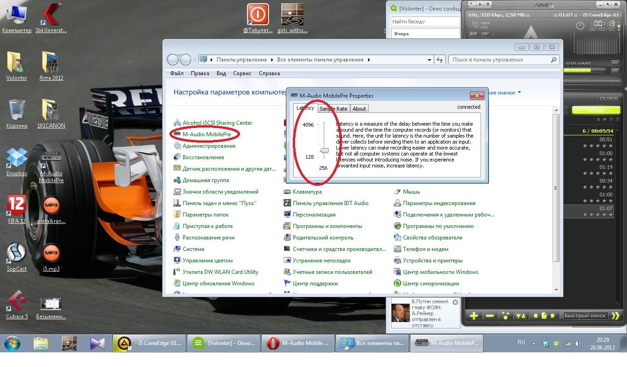Open Центр синхронизации icon
Screen dimensions: 627x367
click(397, 284)
